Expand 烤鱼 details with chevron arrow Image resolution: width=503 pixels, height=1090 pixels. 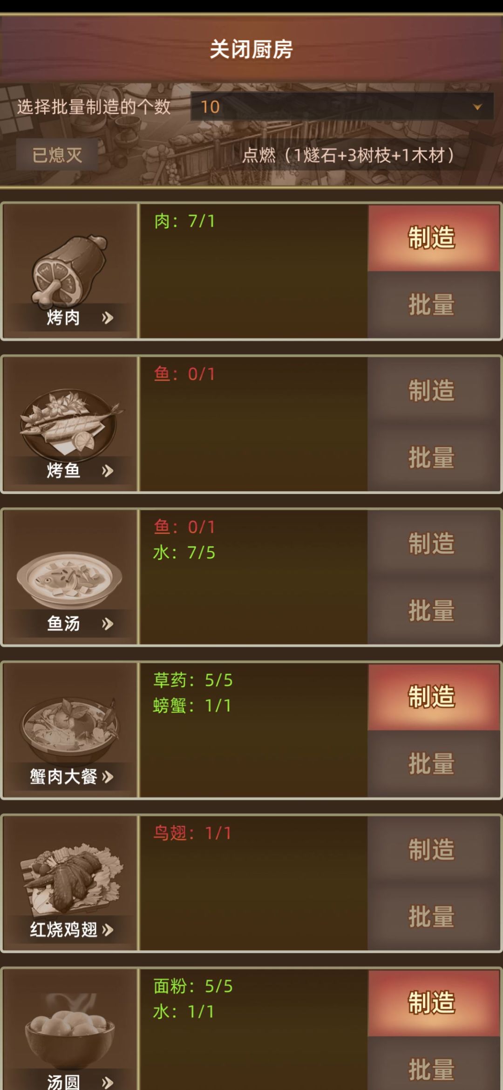[108, 471]
